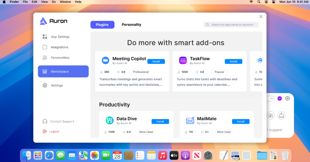Screen dimensions: 310x162
Task: Click Logout in the sidebar
Action: pos(51,132)
